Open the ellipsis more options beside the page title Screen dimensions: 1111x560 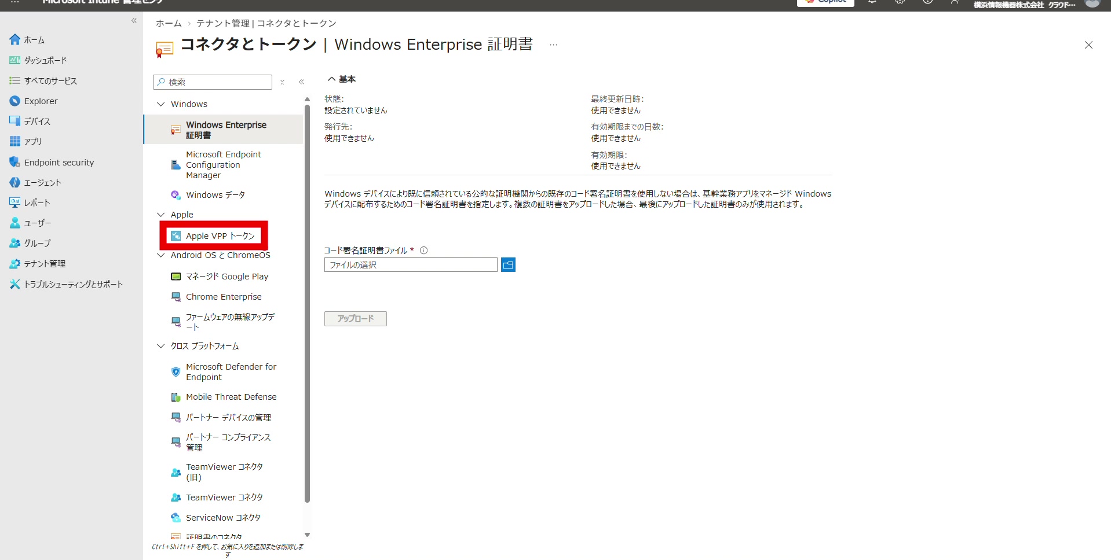coord(553,45)
